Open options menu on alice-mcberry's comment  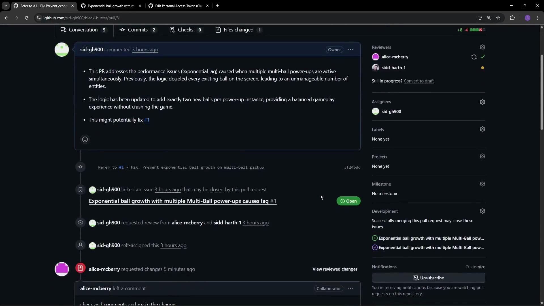click(x=350, y=288)
